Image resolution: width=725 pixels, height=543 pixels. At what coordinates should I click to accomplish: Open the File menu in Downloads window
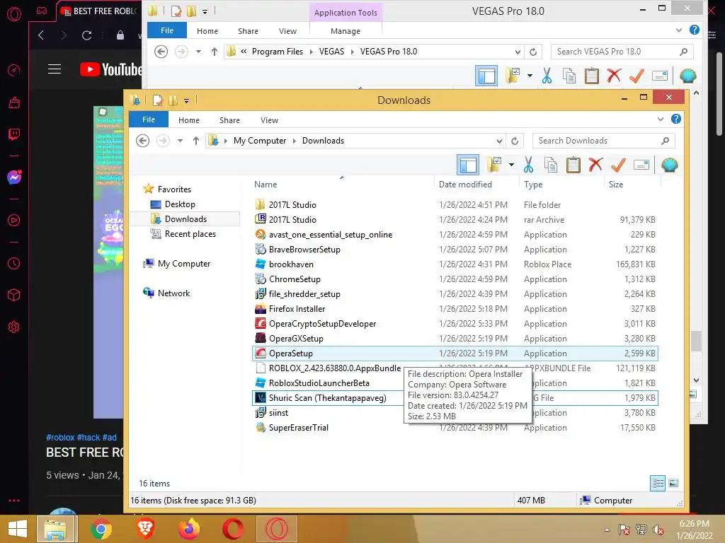(149, 119)
